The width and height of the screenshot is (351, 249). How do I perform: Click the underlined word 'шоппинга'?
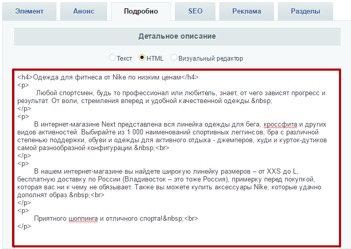[x=83, y=218]
